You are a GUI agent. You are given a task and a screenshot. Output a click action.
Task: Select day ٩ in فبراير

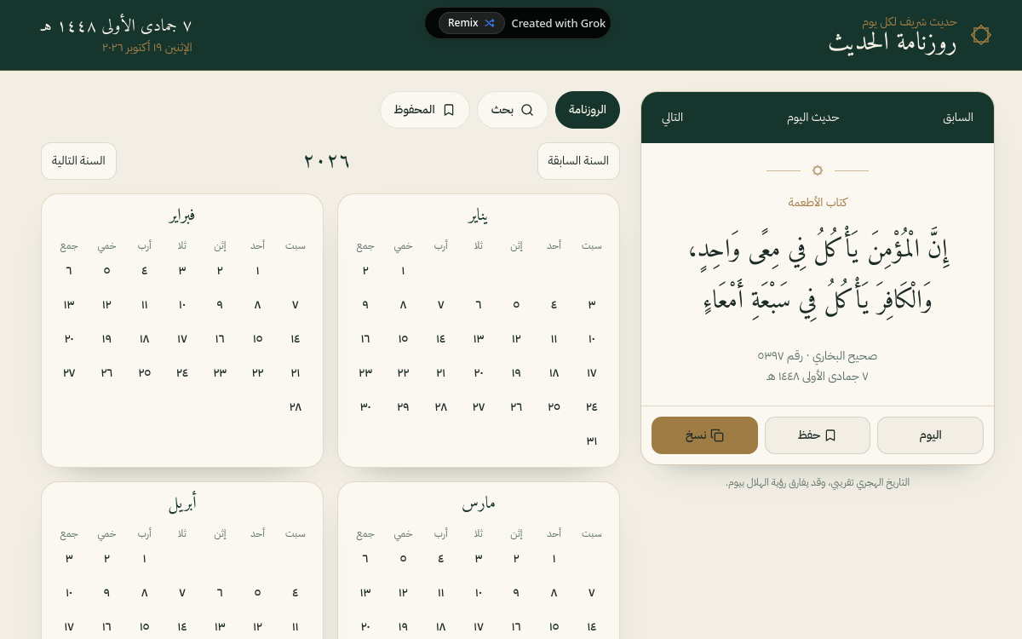click(220, 305)
